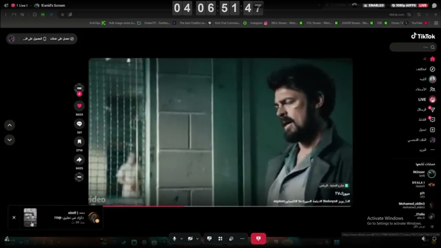The width and height of the screenshot is (441, 248).
Task: Click the browser address bar showing tiktok.com
Action: point(396,14)
